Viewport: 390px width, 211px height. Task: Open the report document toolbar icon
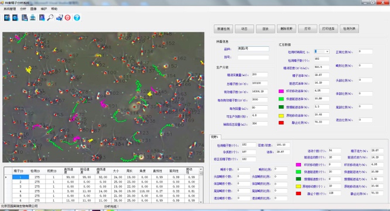25,18
